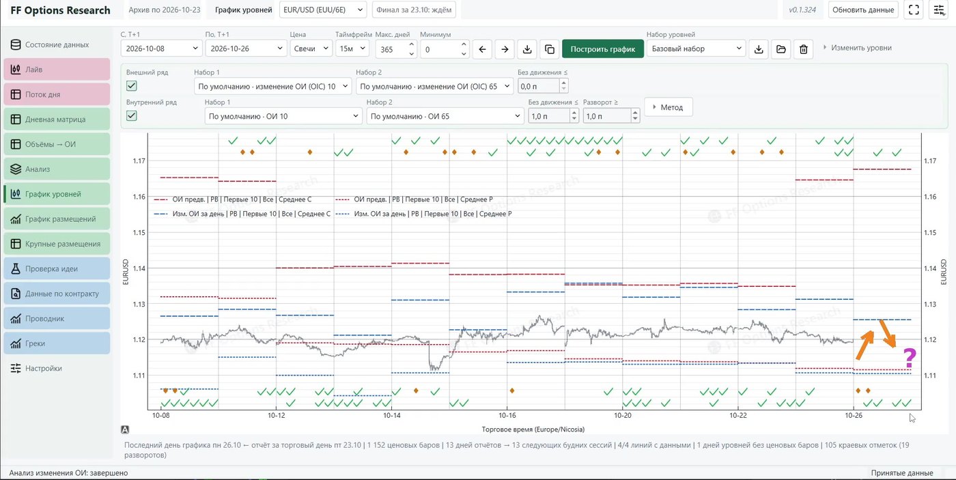Save the level set with its download icon
This screenshot has width=956, height=480.
[759, 49]
